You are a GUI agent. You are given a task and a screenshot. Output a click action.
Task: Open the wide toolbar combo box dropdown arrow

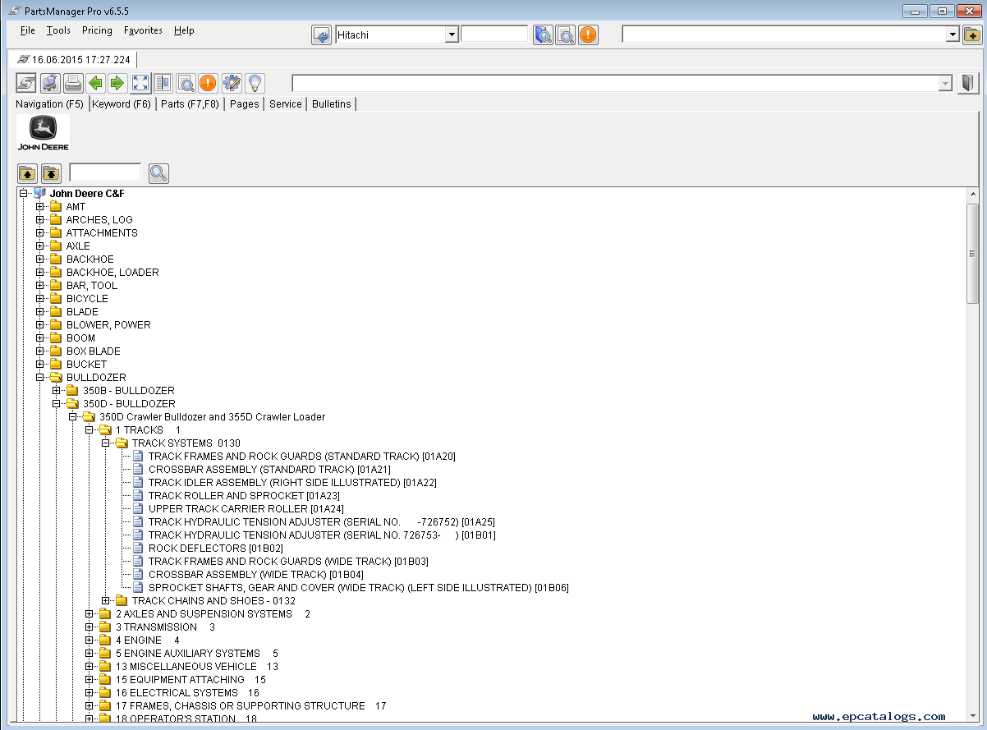(945, 83)
